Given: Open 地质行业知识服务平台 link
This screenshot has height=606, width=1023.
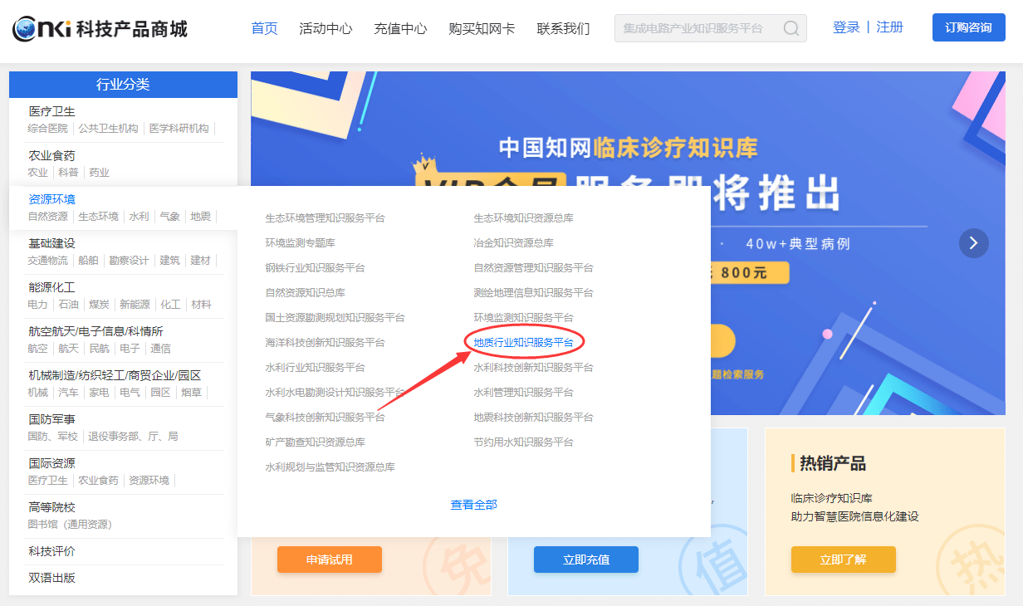Looking at the screenshot, I should point(523,343).
